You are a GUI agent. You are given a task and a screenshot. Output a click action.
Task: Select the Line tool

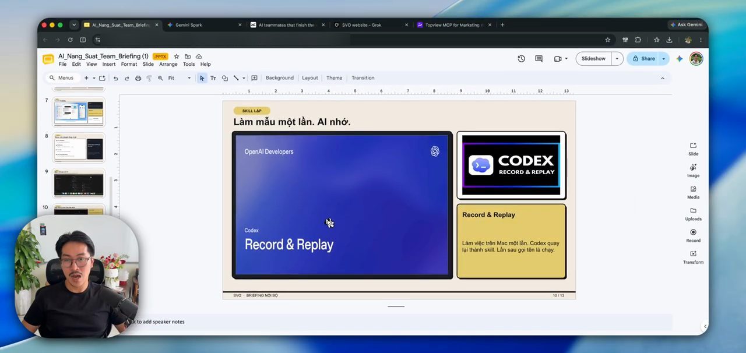click(236, 78)
